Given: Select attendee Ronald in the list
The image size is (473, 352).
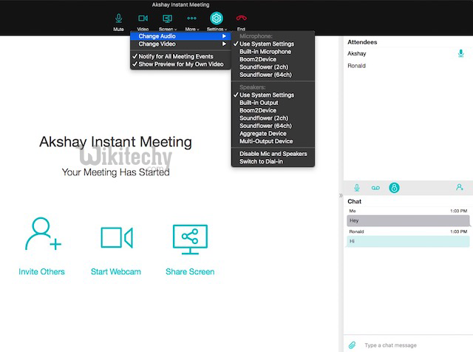Looking at the screenshot, I should (x=356, y=66).
